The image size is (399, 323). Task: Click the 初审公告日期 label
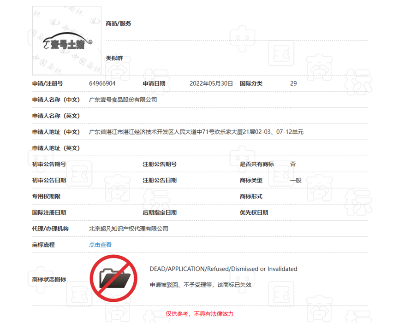49,181
